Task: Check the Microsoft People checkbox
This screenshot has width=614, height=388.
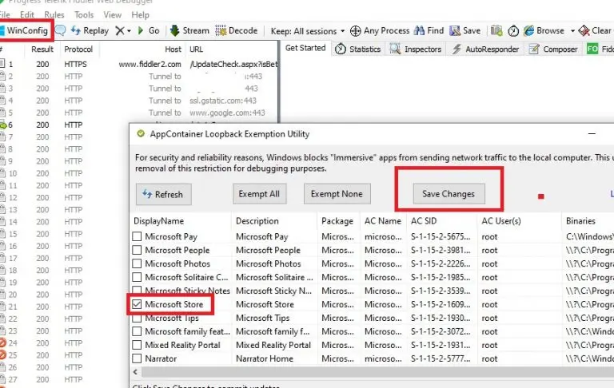Action: tap(137, 251)
